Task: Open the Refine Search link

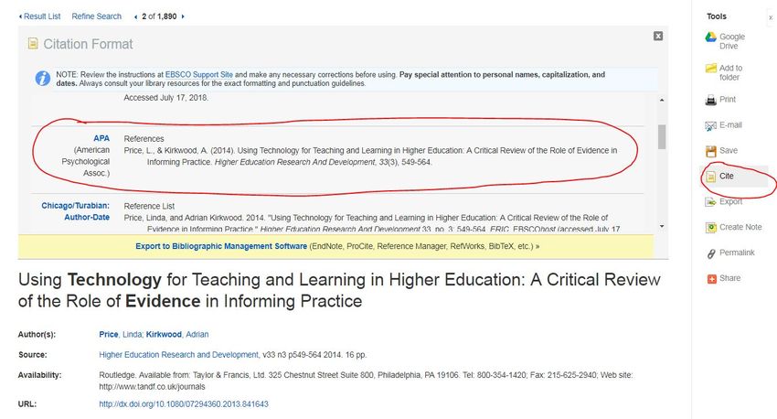Action: pos(97,16)
